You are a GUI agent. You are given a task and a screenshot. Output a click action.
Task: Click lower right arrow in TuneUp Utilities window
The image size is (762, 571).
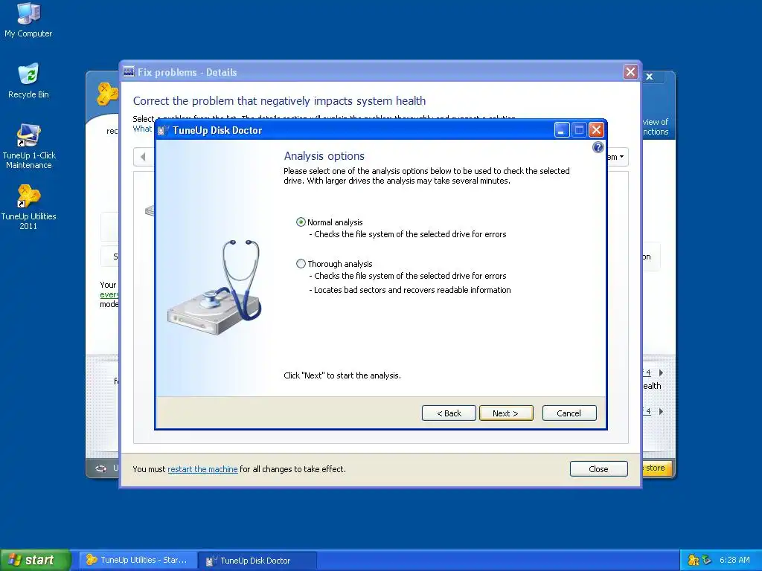tap(661, 412)
